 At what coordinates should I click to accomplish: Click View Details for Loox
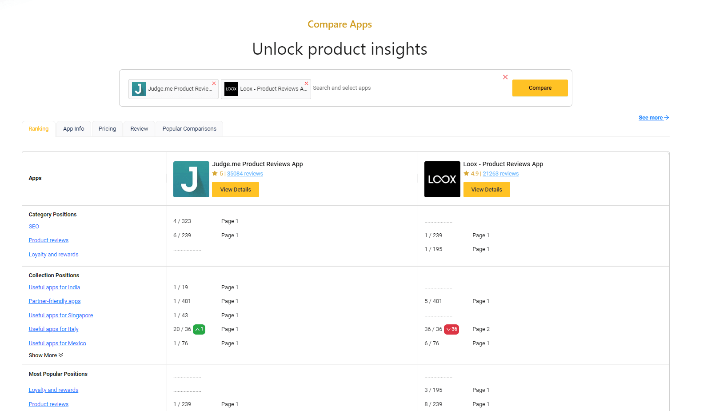(487, 190)
